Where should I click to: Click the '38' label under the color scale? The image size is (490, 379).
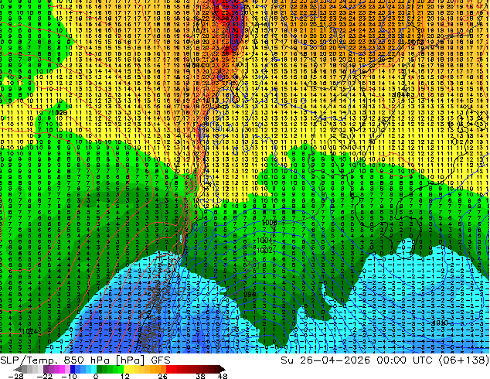pyautogui.click(x=201, y=376)
